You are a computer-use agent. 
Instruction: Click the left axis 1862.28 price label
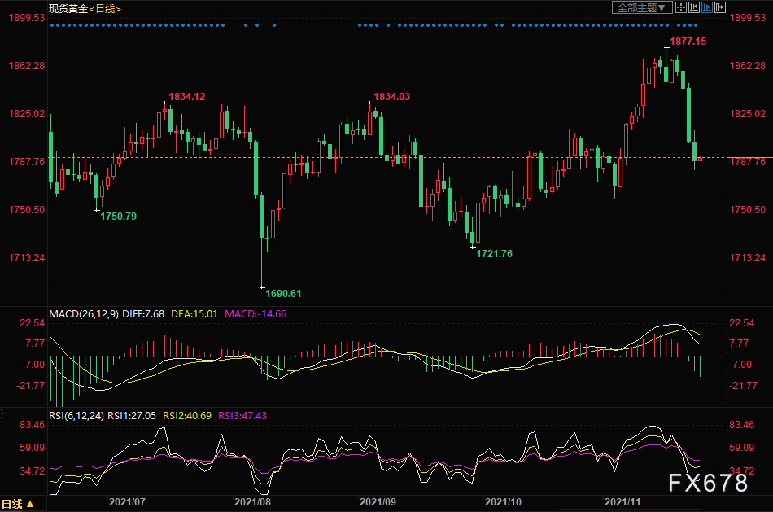pos(27,66)
